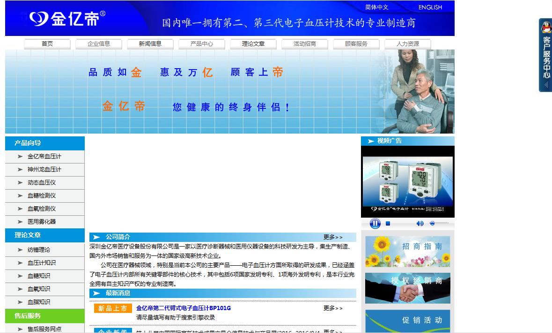Go to 首页 in the navigation bar
552x333 pixels.
[47, 44]
